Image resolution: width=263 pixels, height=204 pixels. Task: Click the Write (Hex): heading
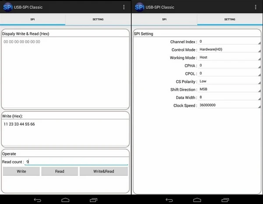pos(12,116)
